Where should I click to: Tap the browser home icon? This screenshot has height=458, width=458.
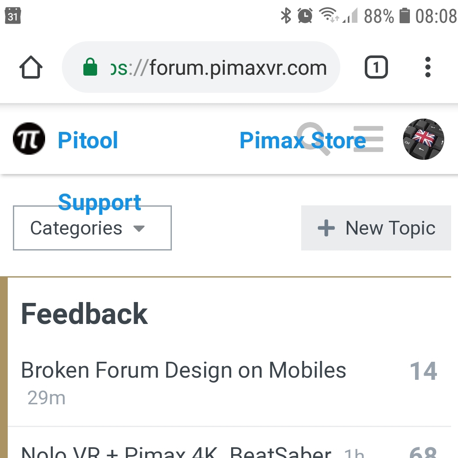[31, 68]
